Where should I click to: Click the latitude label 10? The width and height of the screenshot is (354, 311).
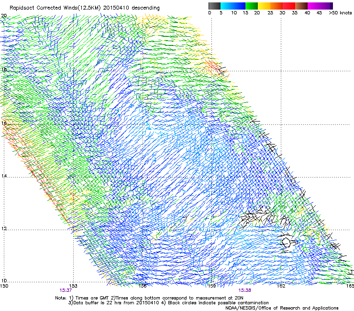coord(4,281)
